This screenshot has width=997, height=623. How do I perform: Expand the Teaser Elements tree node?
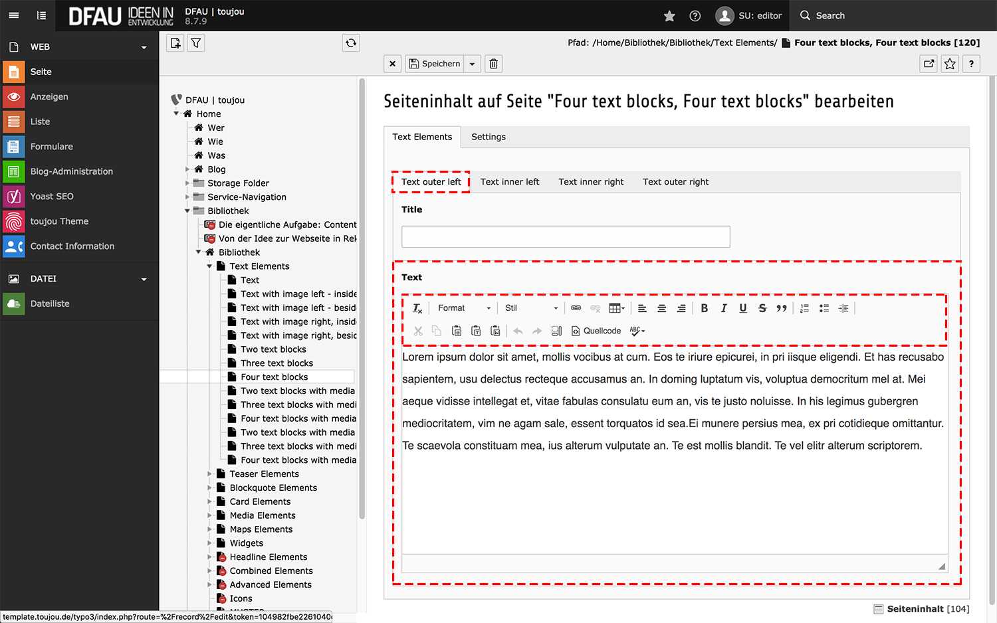pyautogui.click(x=209, y=474)
